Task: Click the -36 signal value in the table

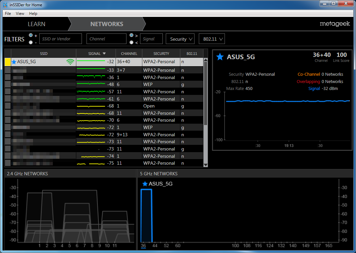Action: [111, 77]
